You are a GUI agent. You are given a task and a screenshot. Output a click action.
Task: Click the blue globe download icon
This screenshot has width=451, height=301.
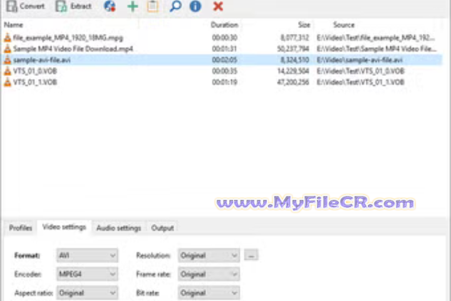[x=110, y=6]
